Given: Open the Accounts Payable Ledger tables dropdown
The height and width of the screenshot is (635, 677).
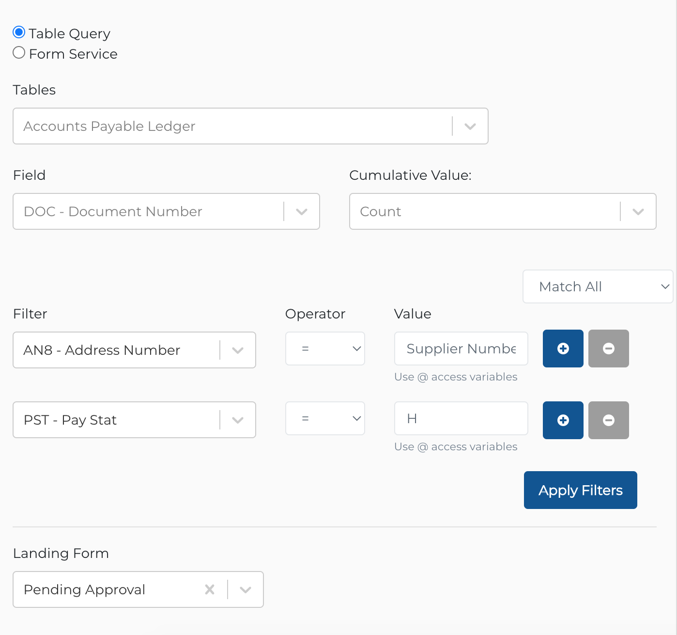Looking at the screenshot, I should (250, 126).
